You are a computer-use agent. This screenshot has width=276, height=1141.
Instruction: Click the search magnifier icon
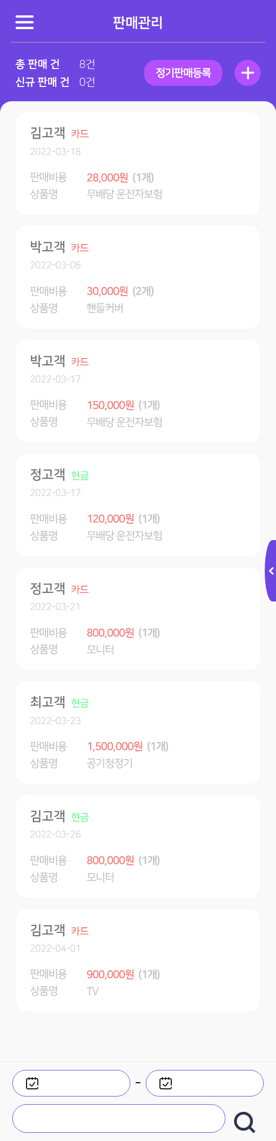(245, 1122)
